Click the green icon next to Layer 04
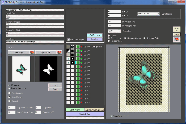Viewport: 186px width, 124px height. coord(78,63)
